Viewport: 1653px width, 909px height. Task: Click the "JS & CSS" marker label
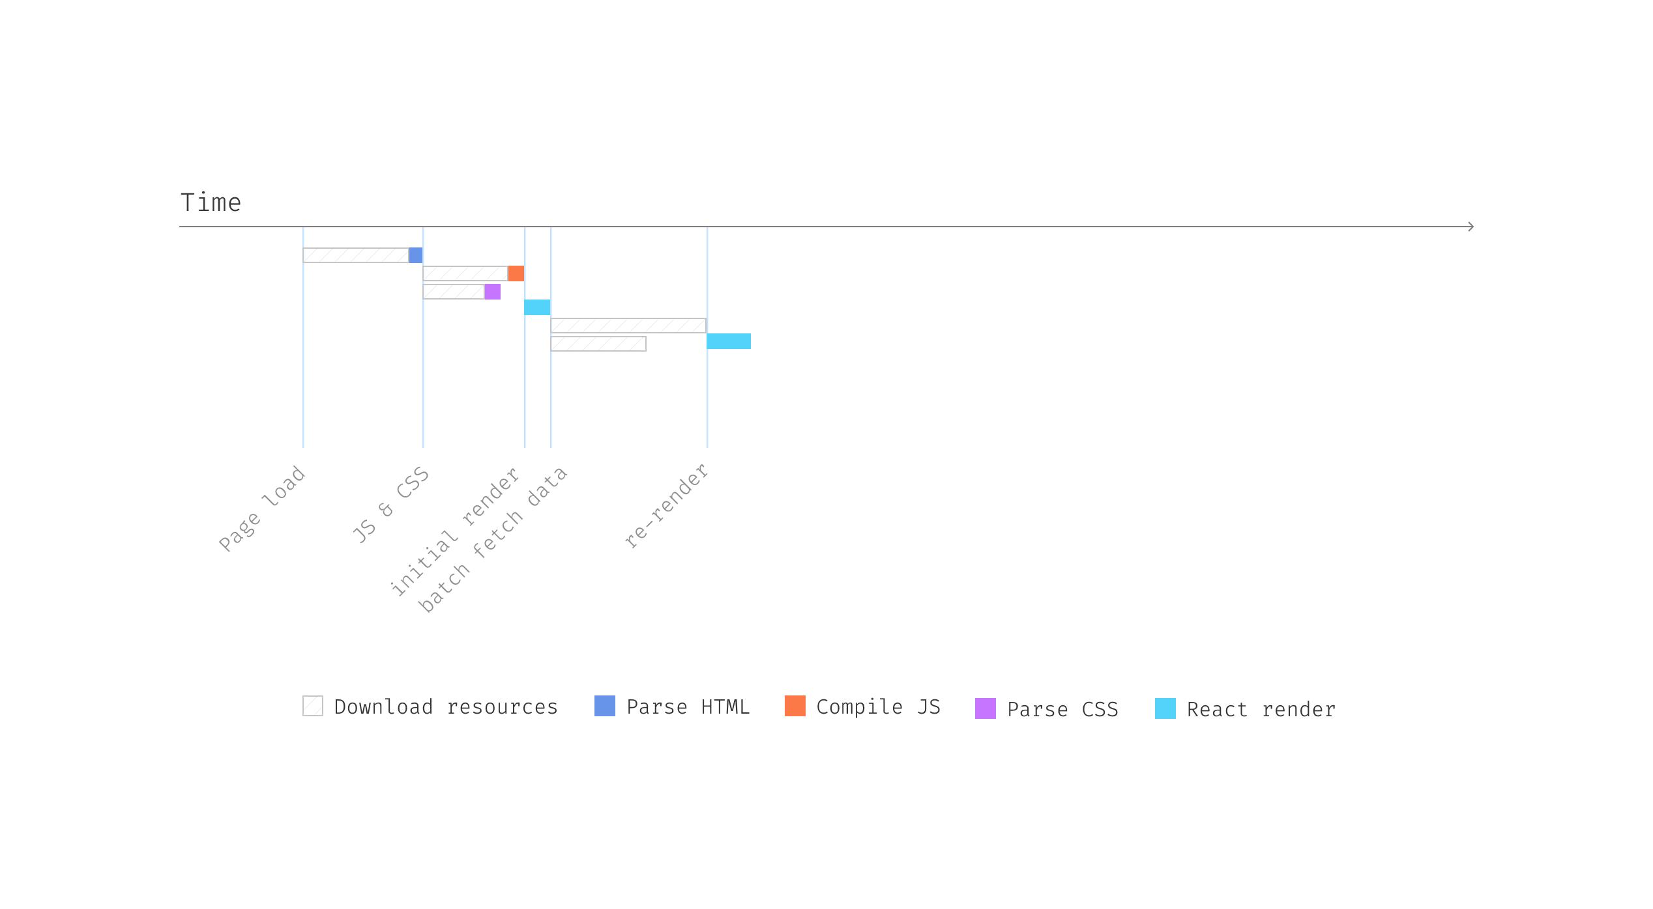(x=391, y=505)
